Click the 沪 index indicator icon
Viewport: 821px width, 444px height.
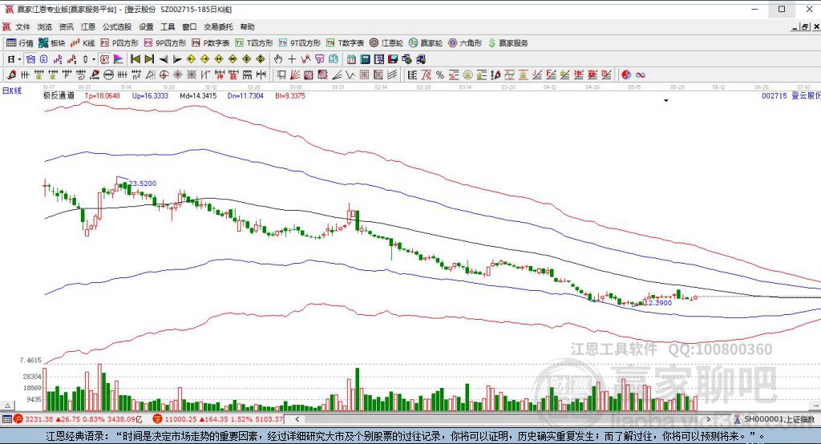(x=18, y=419)
